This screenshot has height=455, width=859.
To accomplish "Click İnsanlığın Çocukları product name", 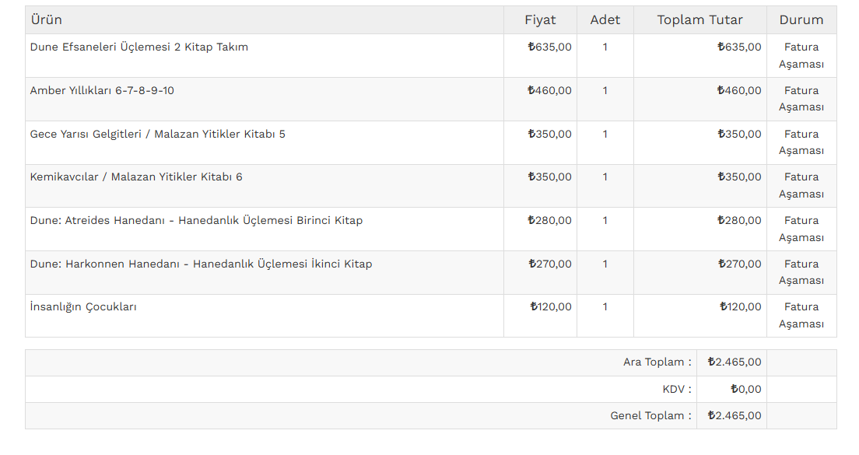I will pyautogui.click(x=83, y=307).
